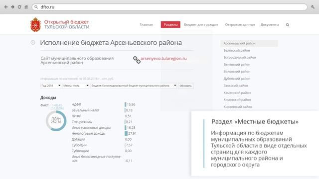The width and height of the screenshot is (319, 179).
Task: Click the Доходы section heading
Action: point(48,97)
